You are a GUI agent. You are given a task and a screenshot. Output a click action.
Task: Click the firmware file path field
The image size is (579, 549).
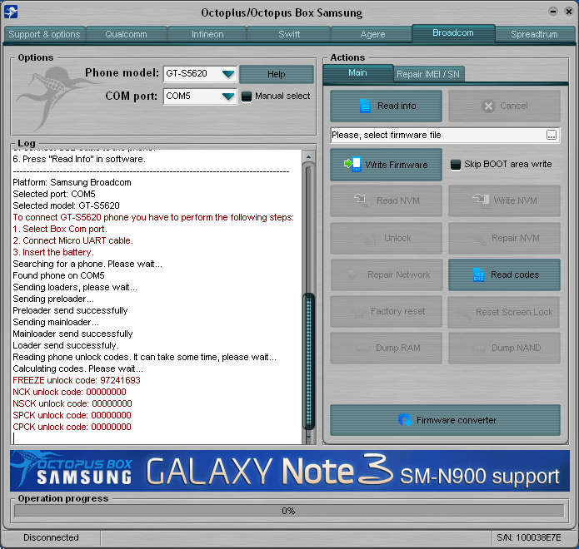pos(437,135)
